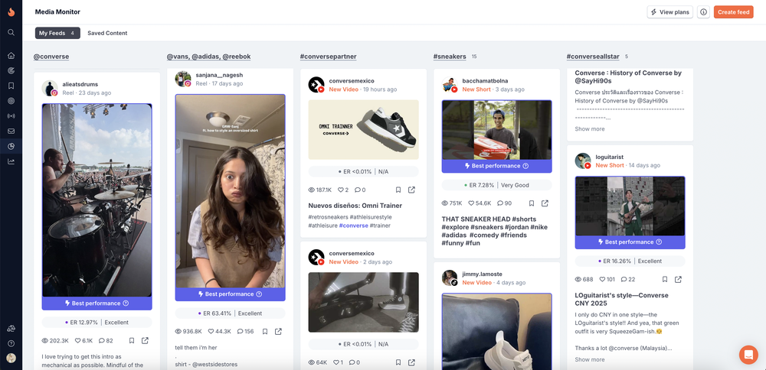Screen dimensions: 766x370
Task: Bookmark the sanjana__nagesh reel
Action: [265, 332]
